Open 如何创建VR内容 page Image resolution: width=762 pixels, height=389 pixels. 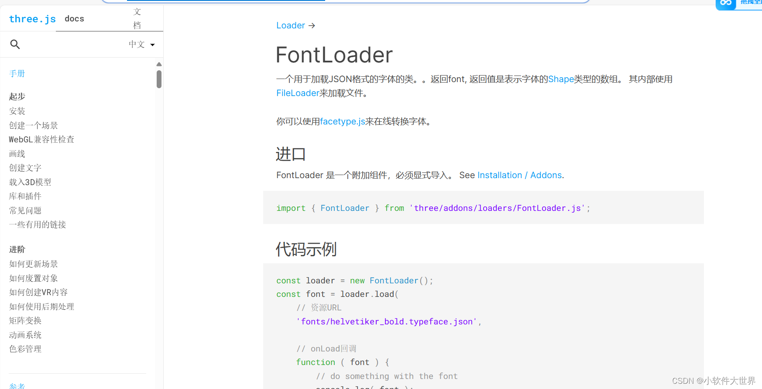[38, 293]
